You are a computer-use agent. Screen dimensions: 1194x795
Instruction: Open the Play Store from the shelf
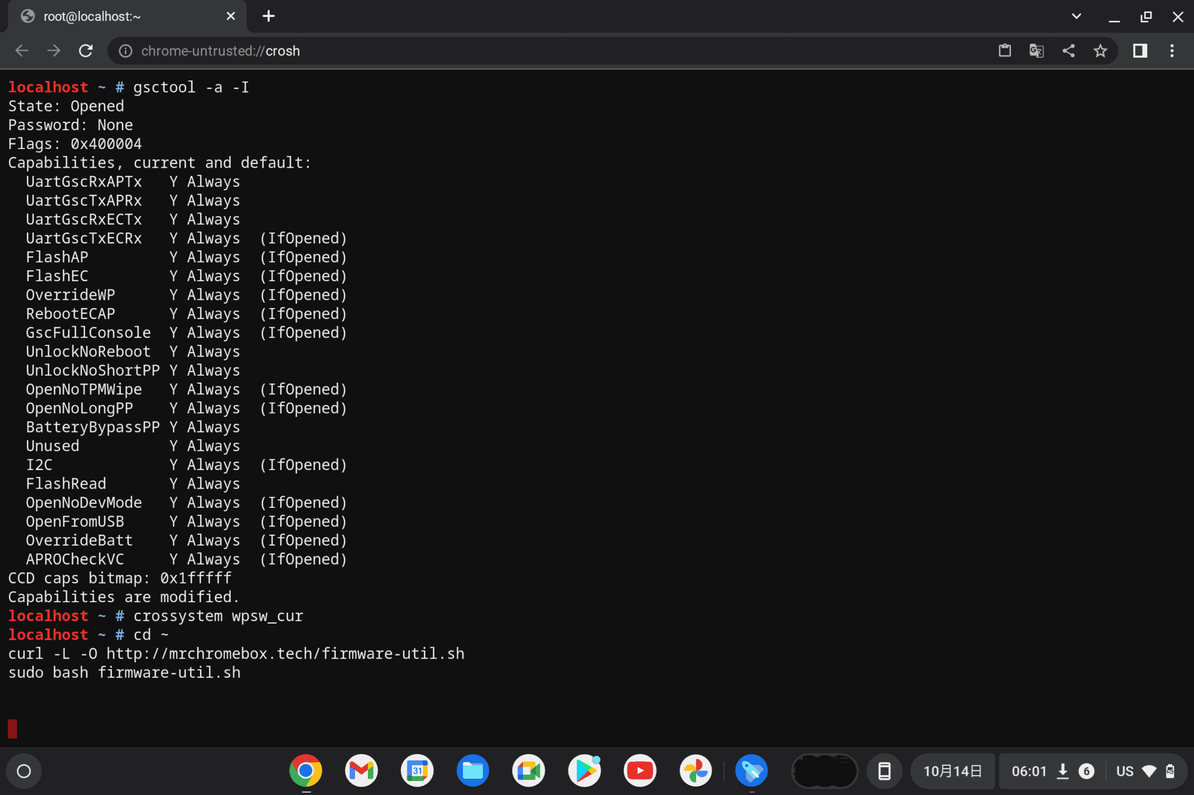(585, 771)
